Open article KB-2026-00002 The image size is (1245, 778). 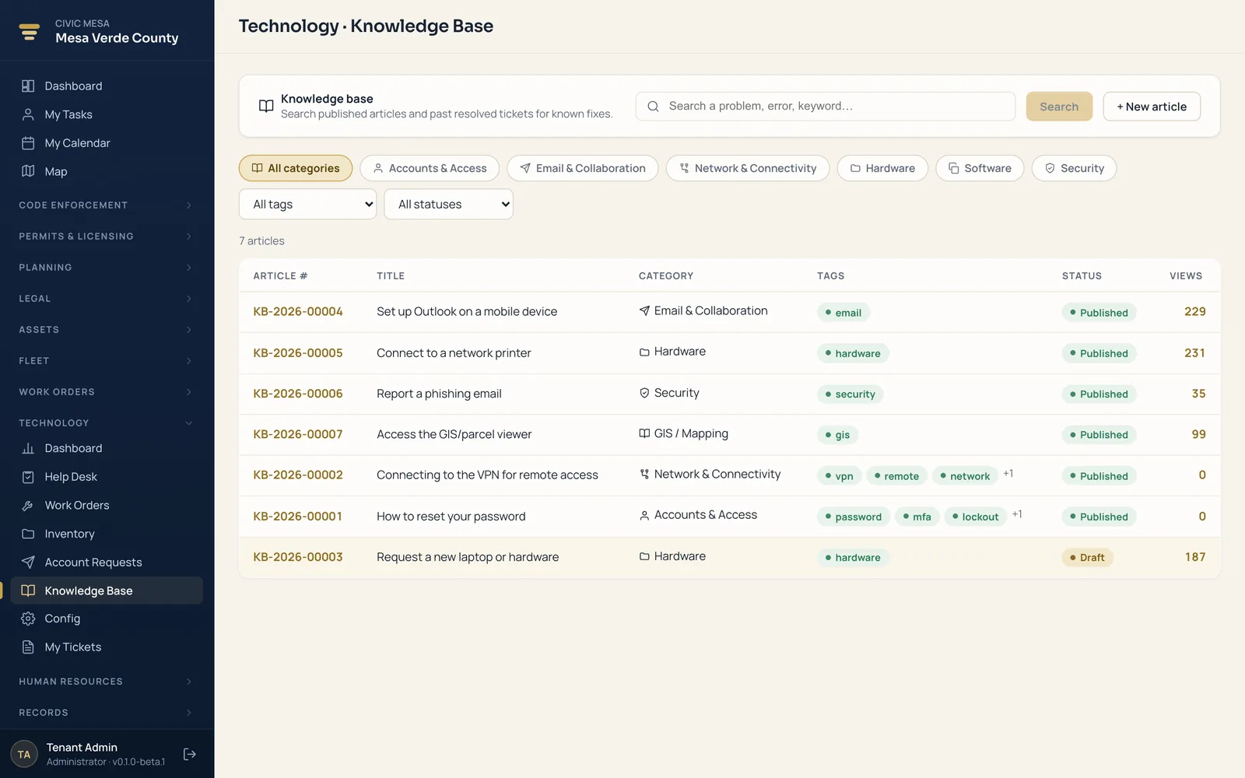point(298,475)
